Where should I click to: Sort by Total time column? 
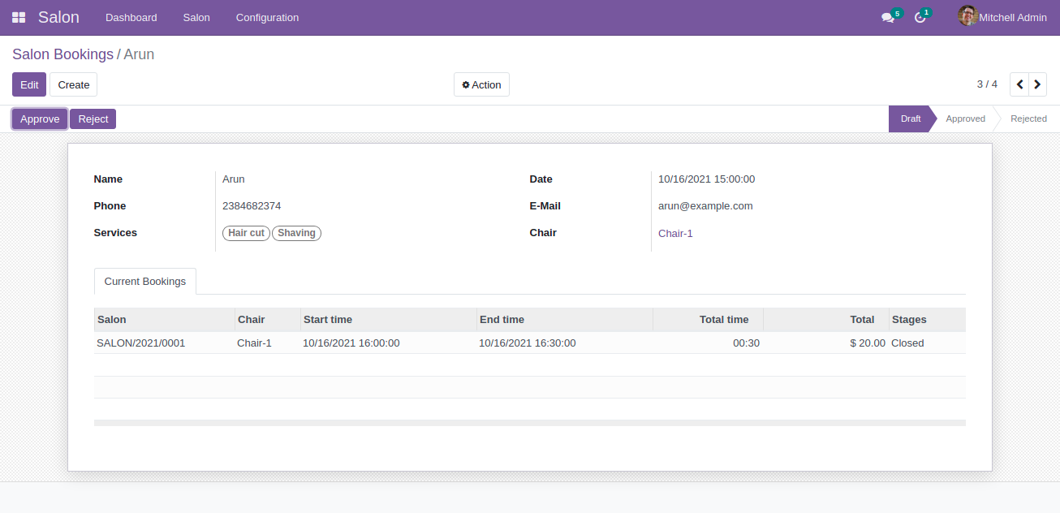tap(708, 319)
